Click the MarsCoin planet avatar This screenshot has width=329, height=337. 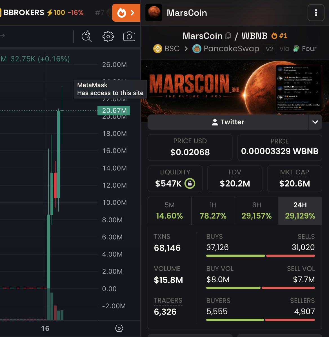(x=154, y=13)
